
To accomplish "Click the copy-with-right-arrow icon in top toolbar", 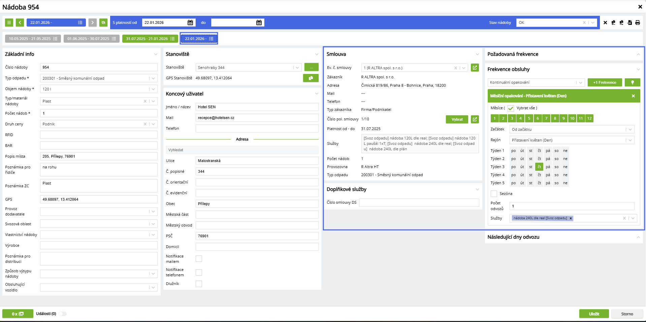I will (x=621, y=23).
